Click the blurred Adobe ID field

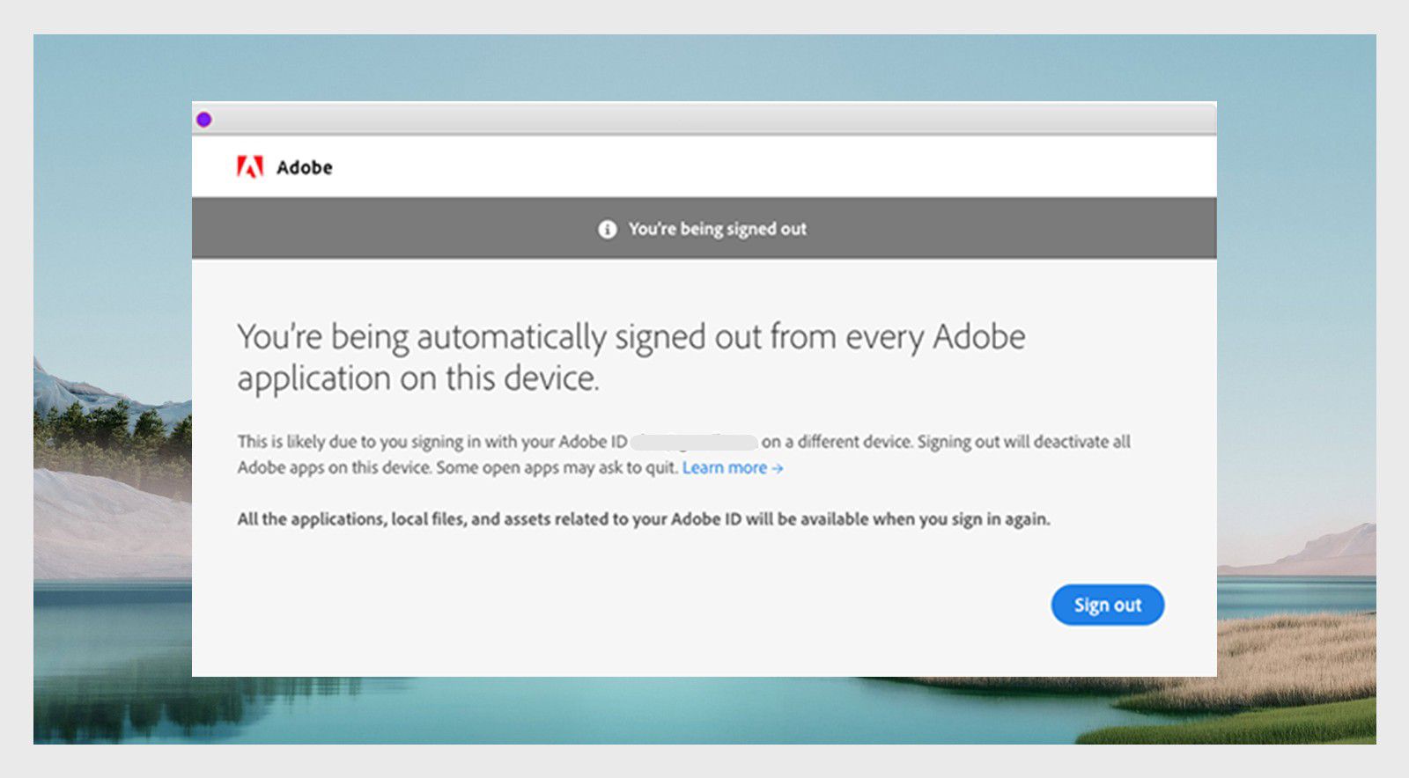click(x=694, y=442)
